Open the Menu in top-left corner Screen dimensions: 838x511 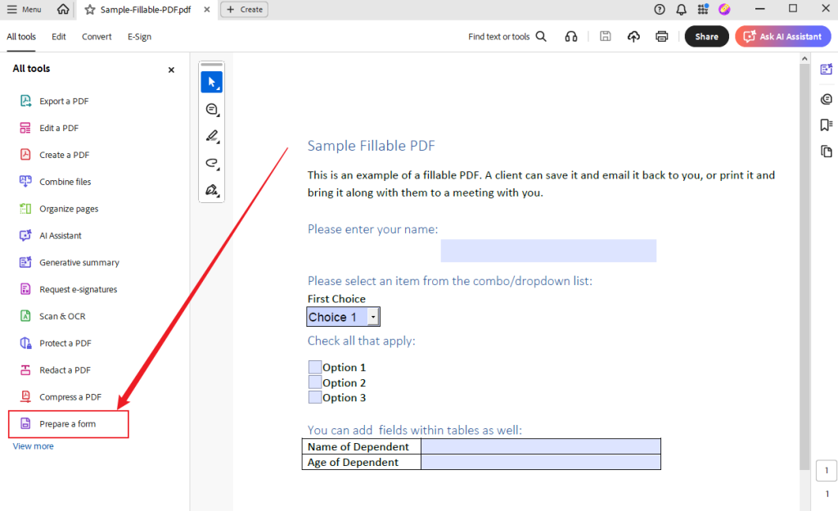click(x=22, y=9)
